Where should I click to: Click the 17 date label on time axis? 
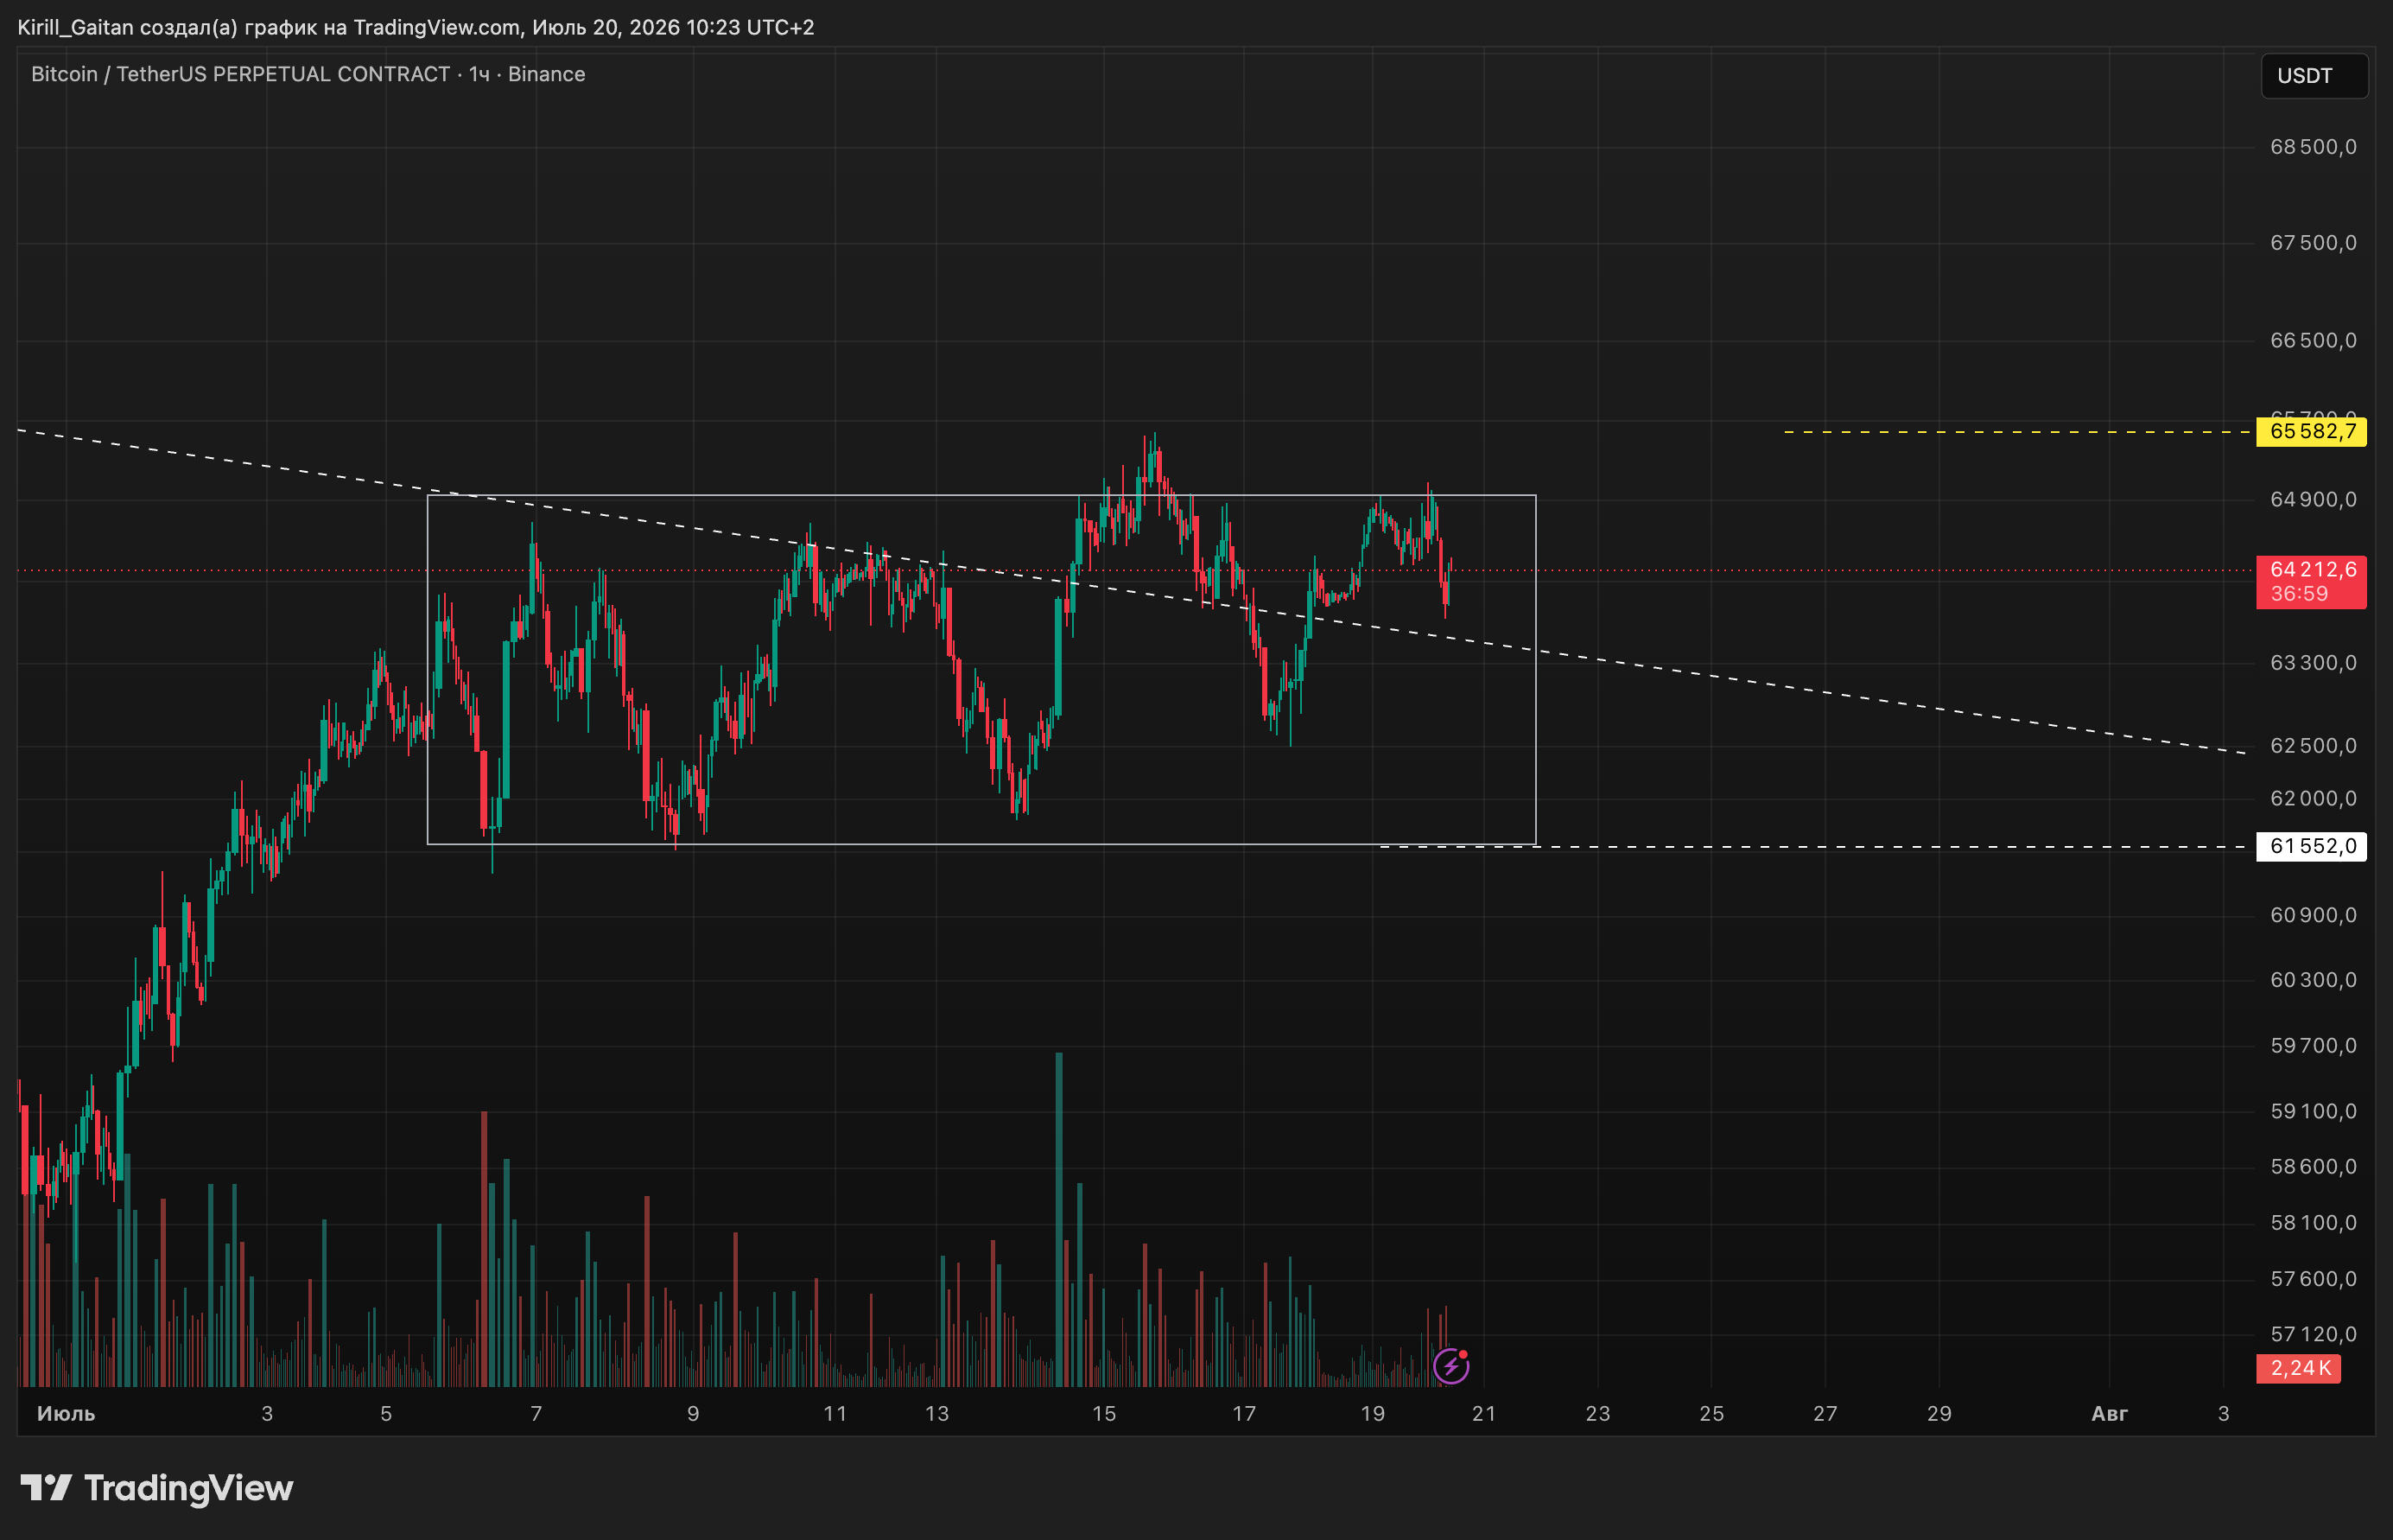(1243, 1414)
